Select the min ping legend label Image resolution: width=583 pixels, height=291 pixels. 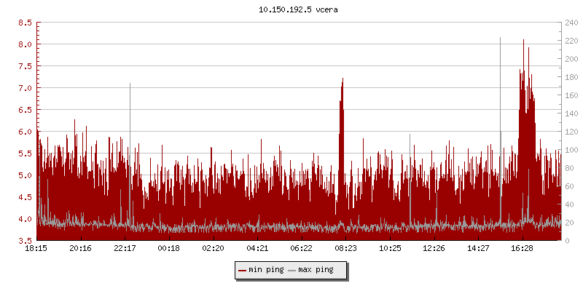(x=266, y=270)
